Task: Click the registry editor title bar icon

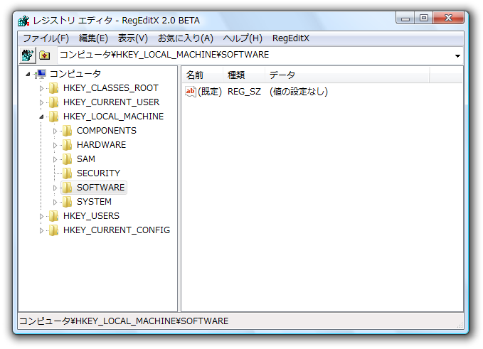Action: pos(23,21)
